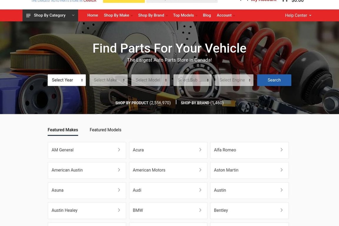The width and height of the screenshot is (339, 226).
Task: Expand the Help Center dropdown
Action: (298, 15)
